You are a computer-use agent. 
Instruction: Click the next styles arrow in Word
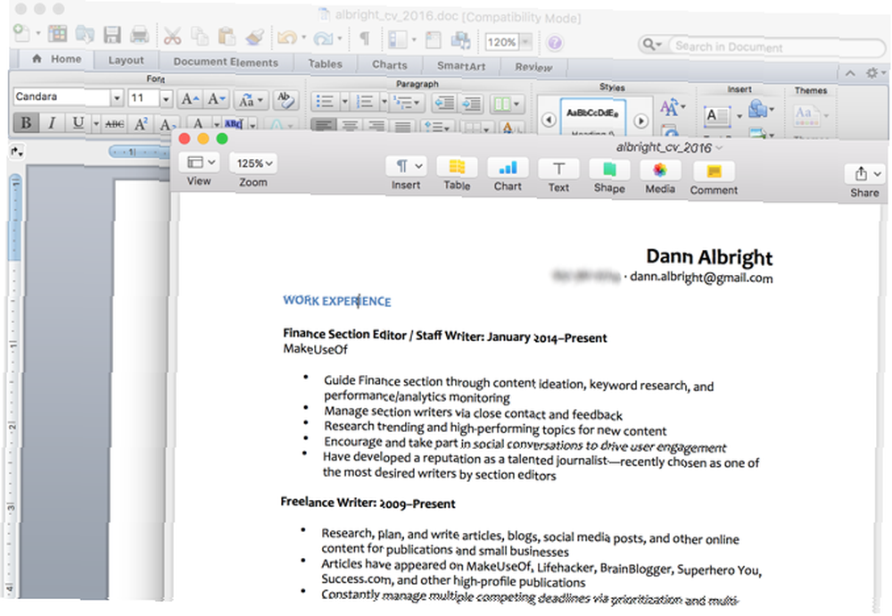tap(640, 121)
